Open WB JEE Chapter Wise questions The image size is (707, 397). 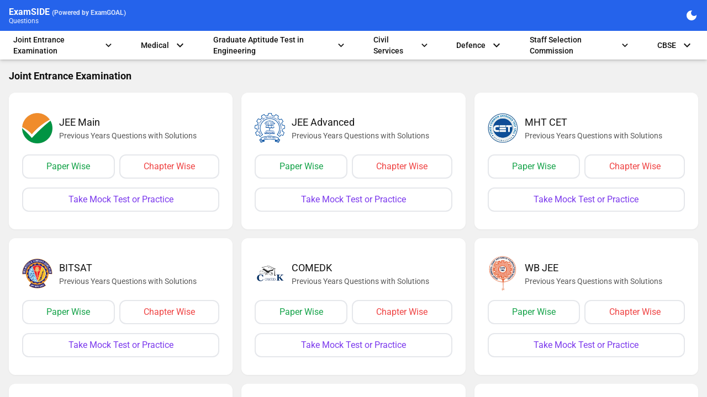pyautogui.click(x=635, y=312)
